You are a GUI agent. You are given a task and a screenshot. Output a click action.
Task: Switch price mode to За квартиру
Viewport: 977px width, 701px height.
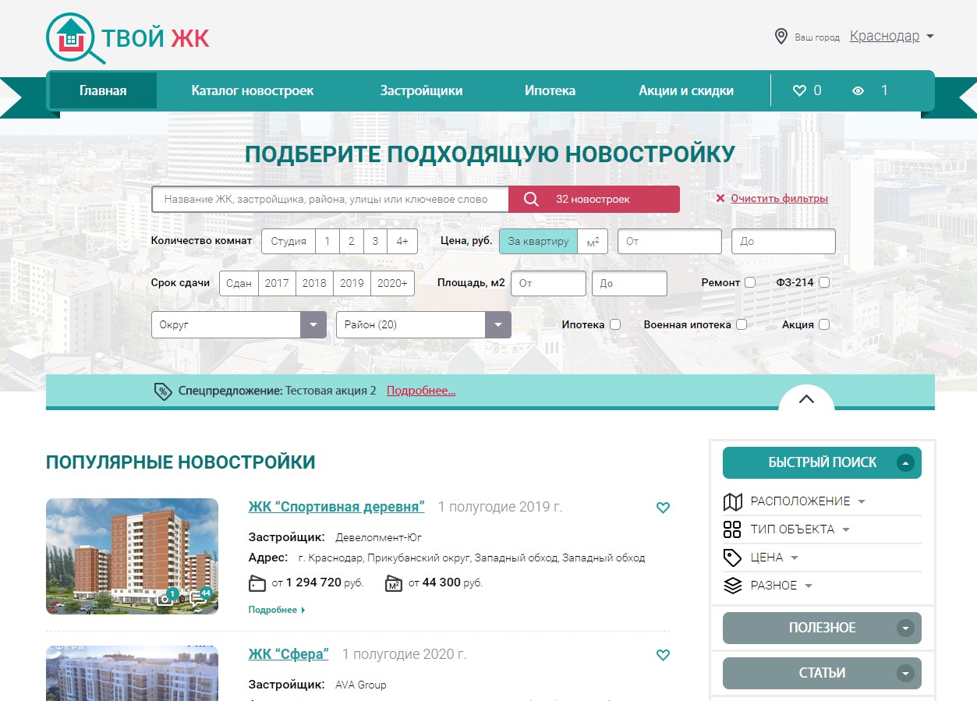pos(538,241)
